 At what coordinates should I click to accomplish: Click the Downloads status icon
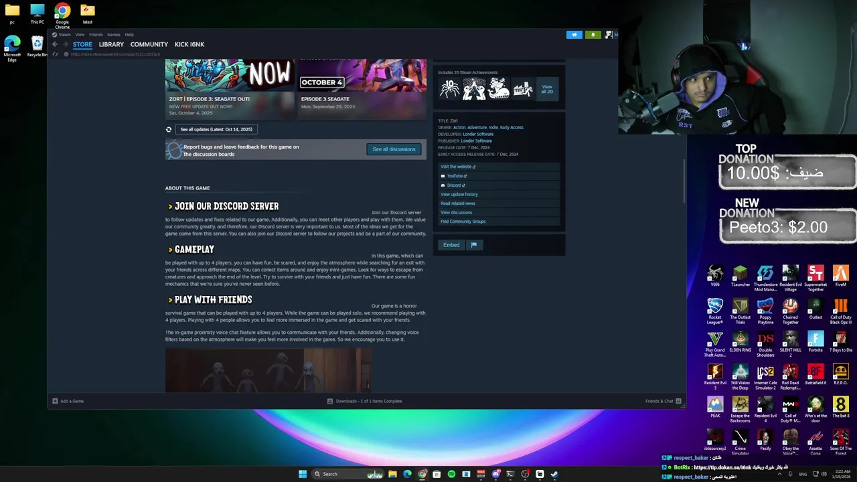point(330,401)
